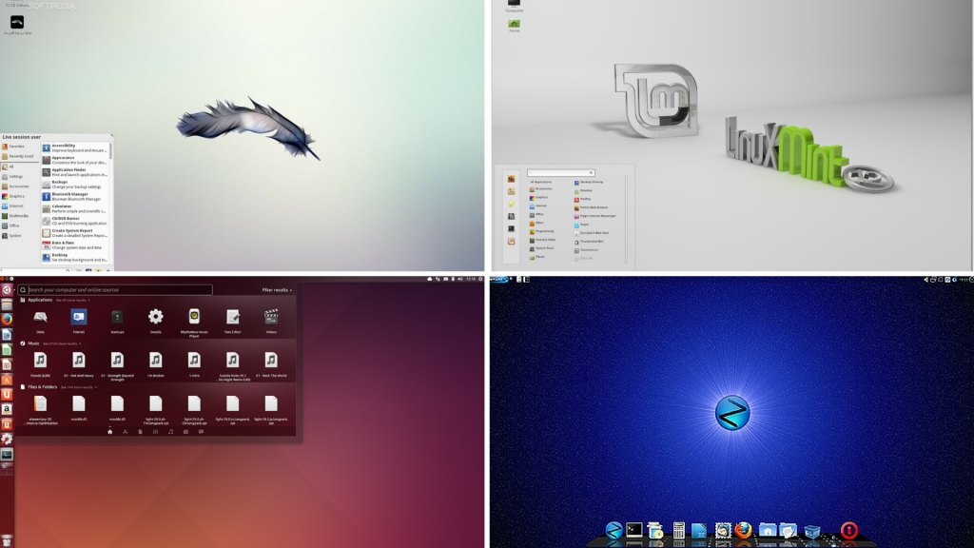The image size is (974, 548).
Task: Click the Zenwalk logo icon on the dock
Action: tap(613, 531)
